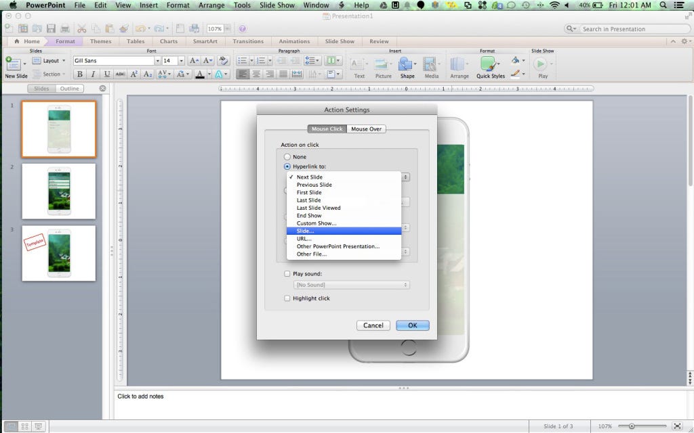Choose Previous Slide from the list
Image resolution: width=694 pixels, height=433 pixels.
pos(344,185)
